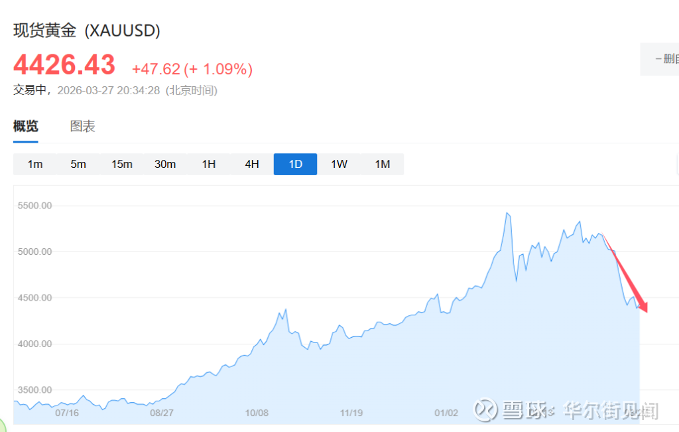The width and height of the screenshot is (679, 432).
Task: Set chart period to 1H
Action: coord(209,164)
